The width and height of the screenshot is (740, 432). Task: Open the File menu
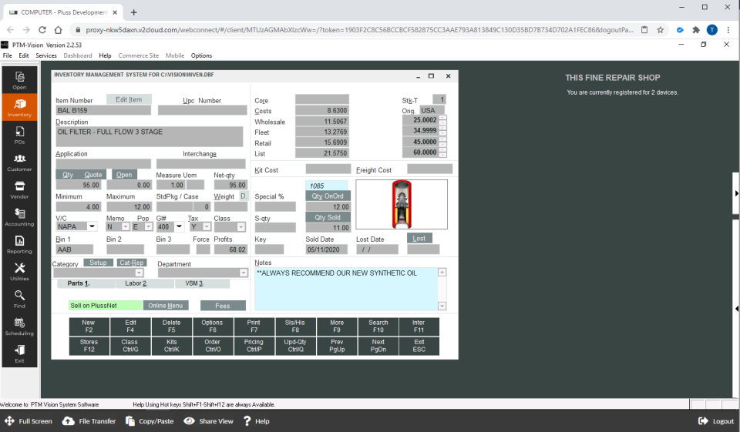pyautogui.click(x=8, y=55)
